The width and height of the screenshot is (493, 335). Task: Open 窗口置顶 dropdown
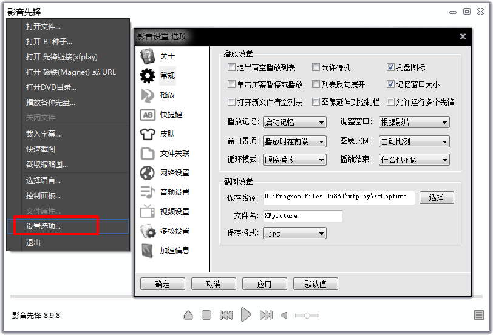point(294,142)
